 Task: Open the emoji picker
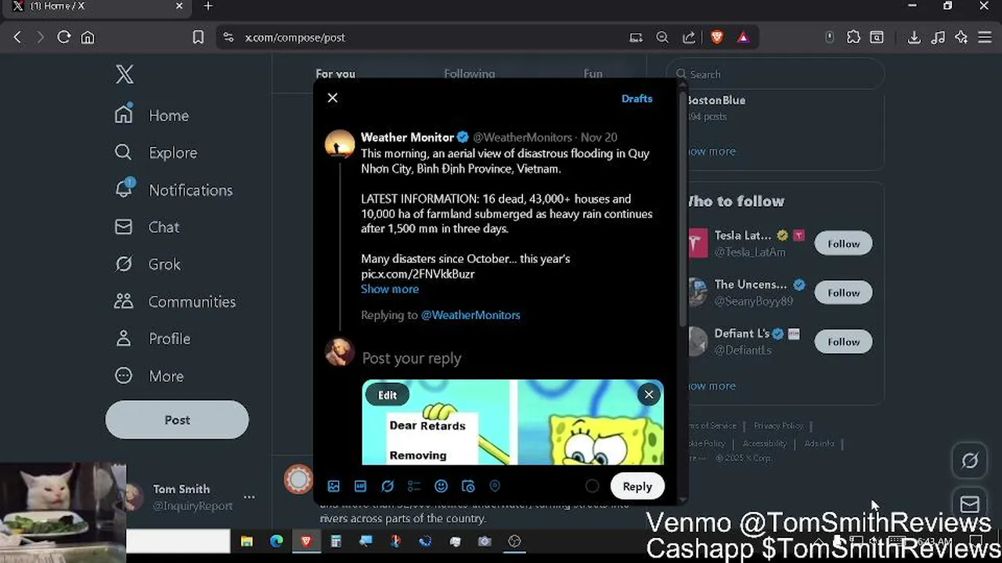tap(441, 486)
